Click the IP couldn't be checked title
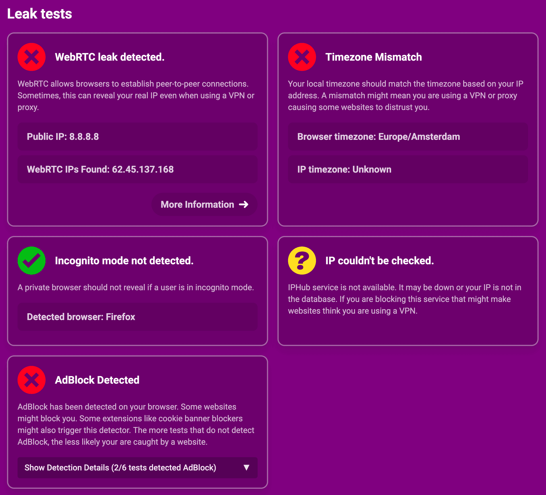Viewport: 546px width, 495px height. [380, 260]
